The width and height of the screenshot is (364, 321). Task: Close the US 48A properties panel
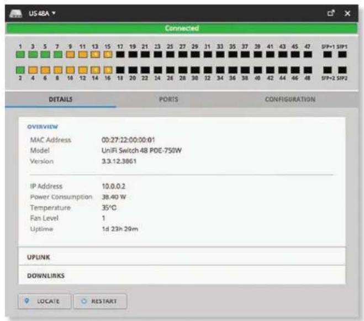pos(347,13)
